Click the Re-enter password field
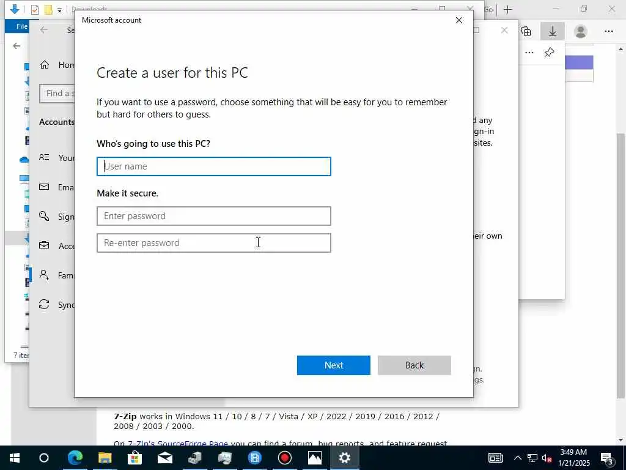This screenshot has width=626, height=470. coord(213,243)
